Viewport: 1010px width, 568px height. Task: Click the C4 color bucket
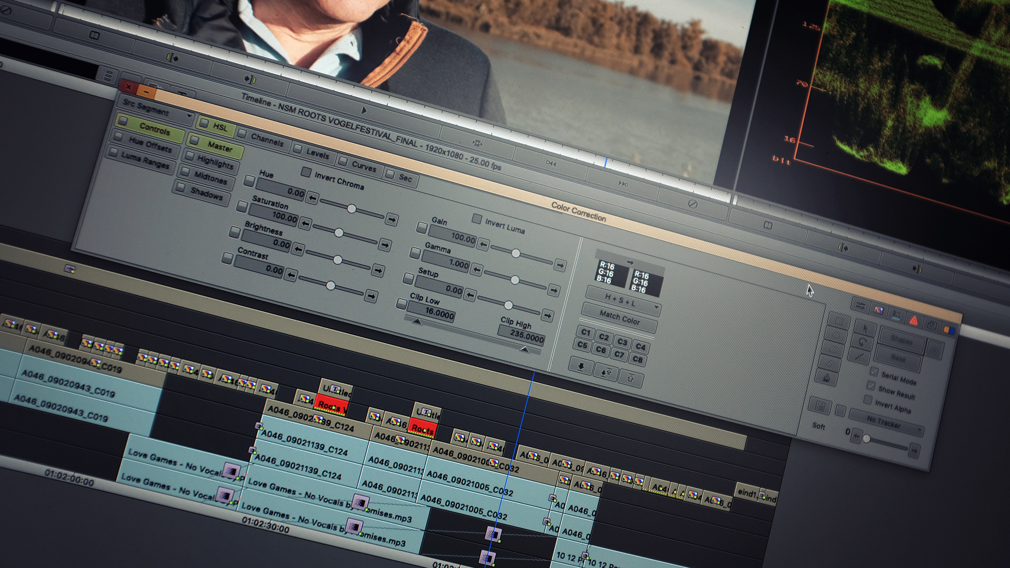640,347
